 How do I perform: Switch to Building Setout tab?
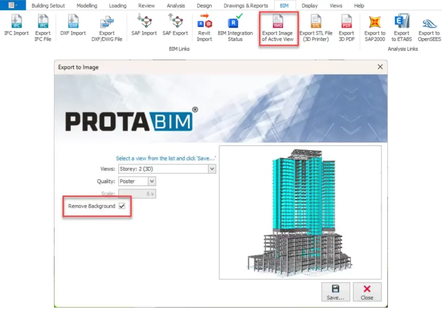48,6
